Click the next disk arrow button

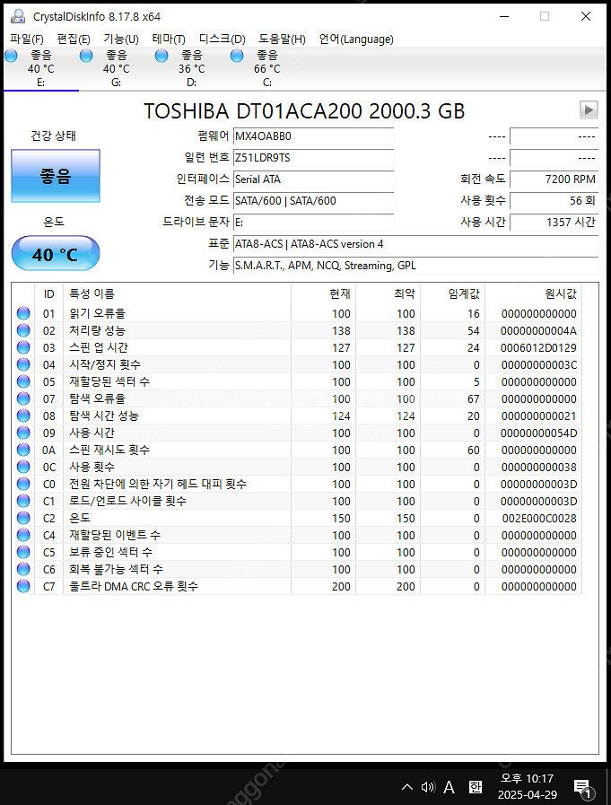pos(589,109)
